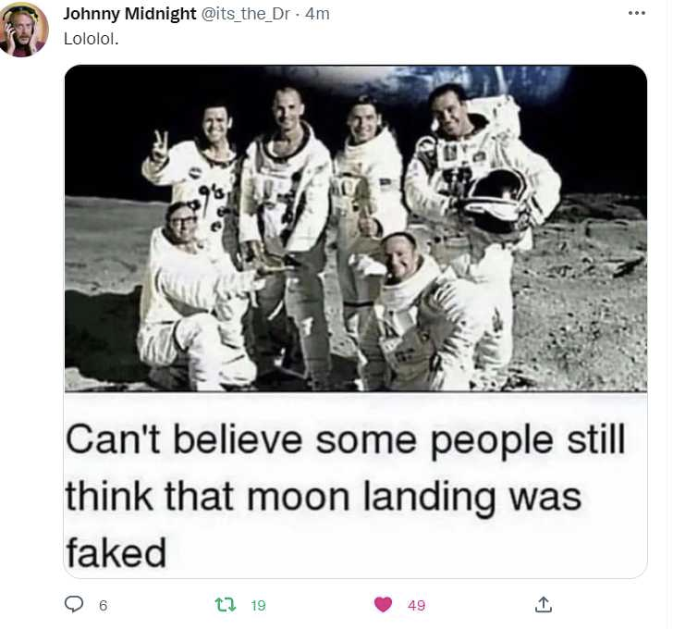Click the kneeling astronaut wearing glasses
The image size is (673, 629).
tap(195, 296)
